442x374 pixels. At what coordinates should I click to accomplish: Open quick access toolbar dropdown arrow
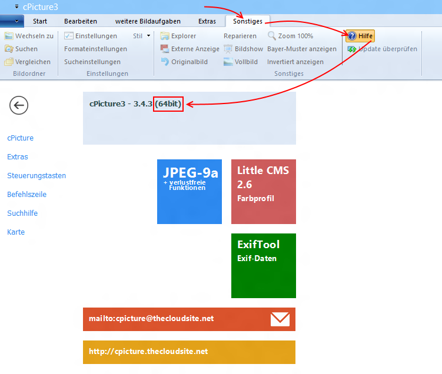click(x=16, y=6)
